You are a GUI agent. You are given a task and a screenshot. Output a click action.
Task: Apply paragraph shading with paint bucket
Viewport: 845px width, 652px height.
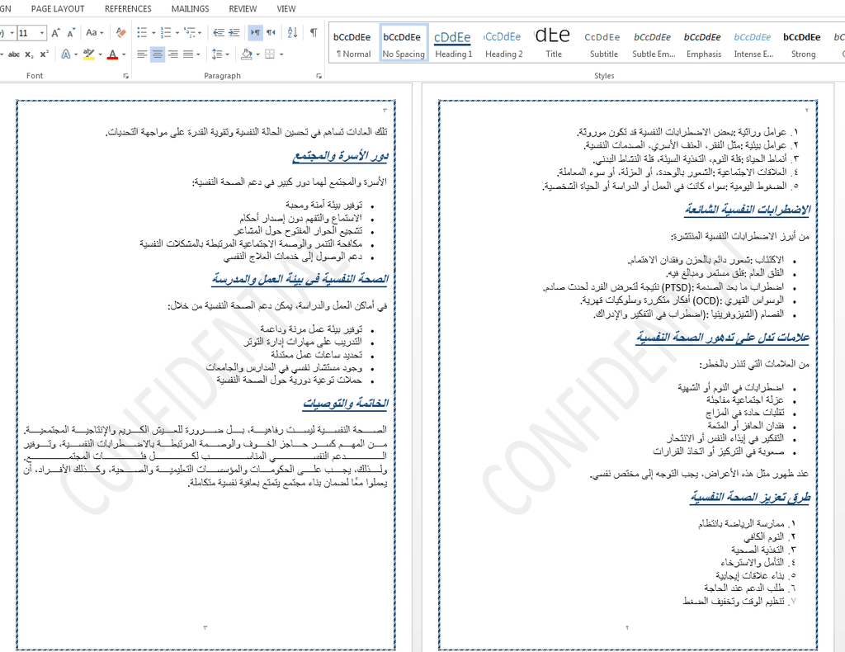click(x=247, y=54)
